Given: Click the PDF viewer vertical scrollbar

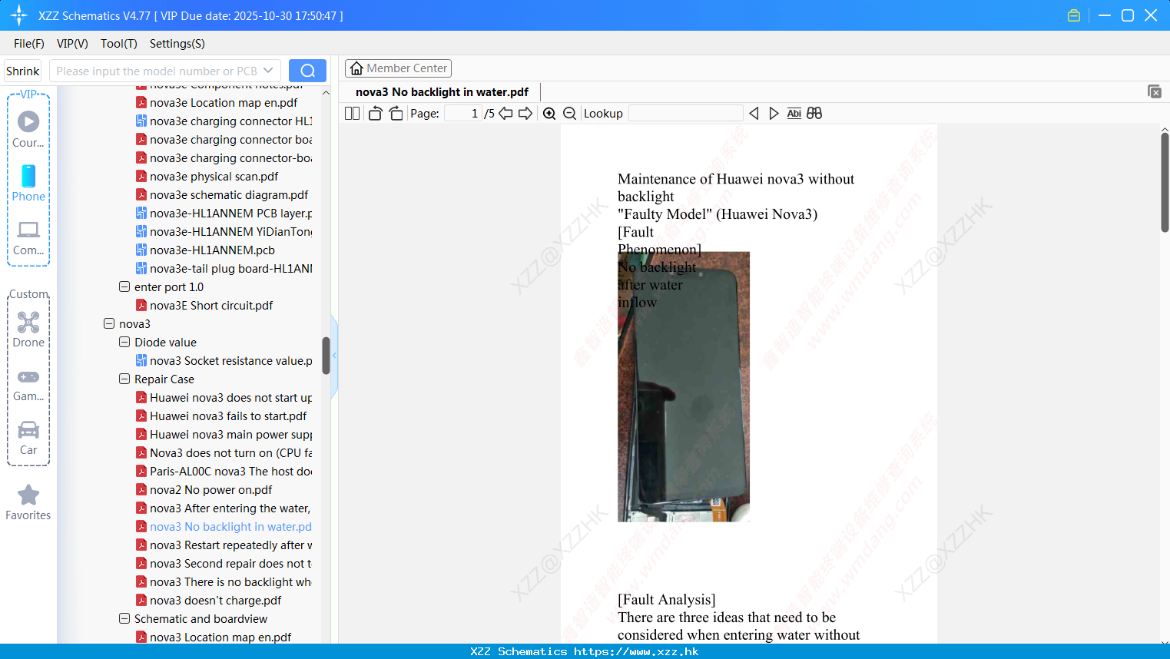Looking at the screenshot, I should pos(1165,182).
